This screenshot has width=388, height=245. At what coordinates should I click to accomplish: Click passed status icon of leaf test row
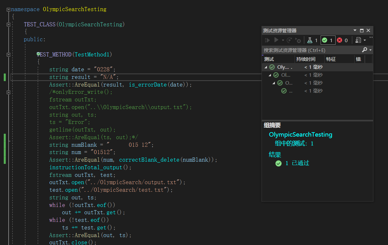click(x=284, y=91)
